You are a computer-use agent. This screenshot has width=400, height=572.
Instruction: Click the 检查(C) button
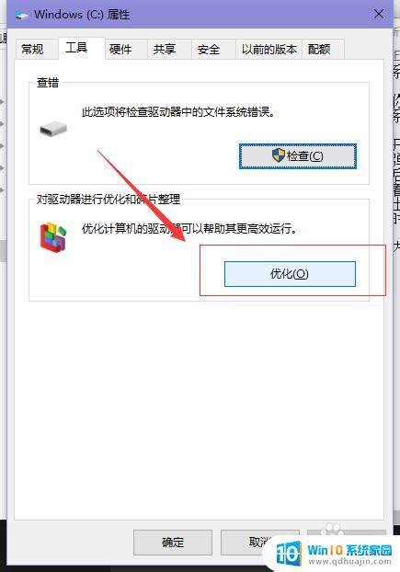298,156
